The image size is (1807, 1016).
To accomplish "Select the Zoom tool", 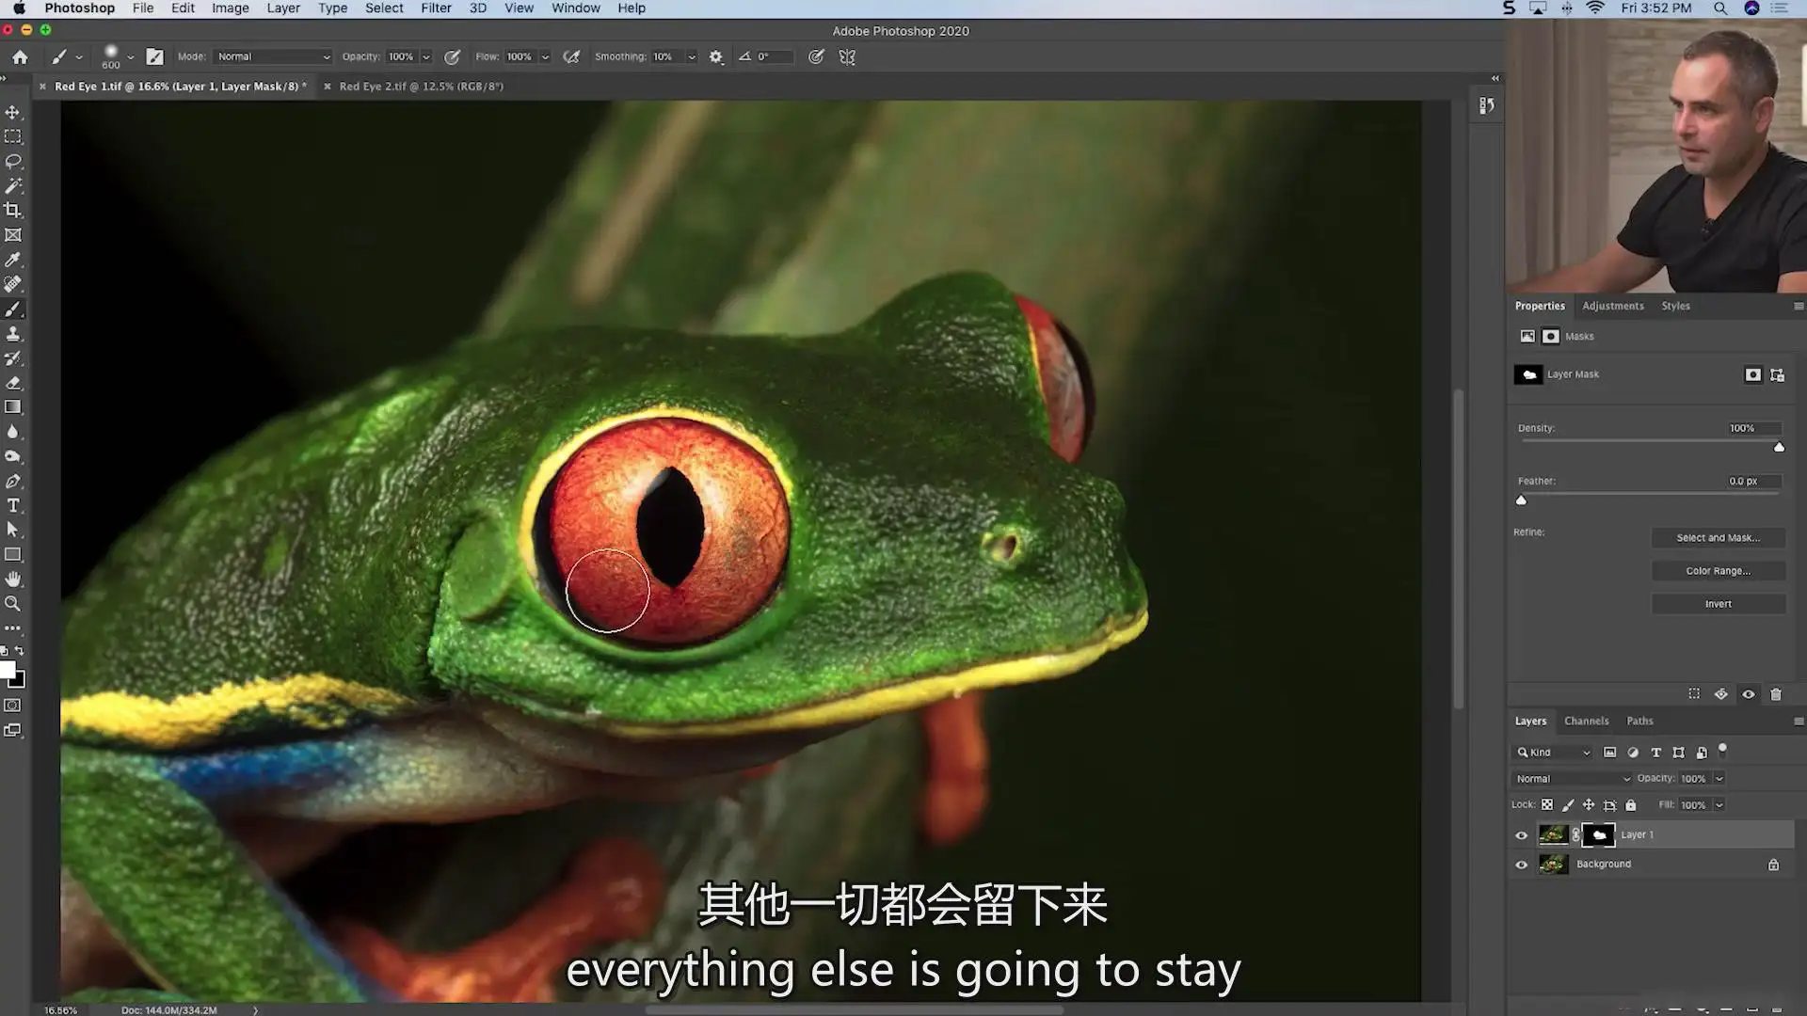I will point(13,603).
